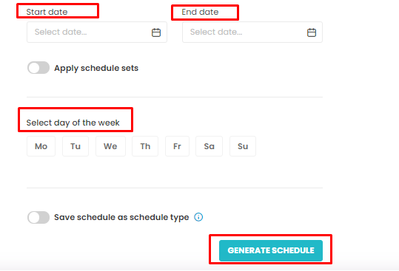
Task: Click the End date input field
Action: [252, 32]
